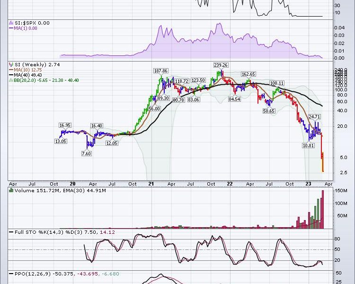Click the 20 stochastic axis level
The width and height of the screenshot is (355, 284).
(x=337, y=260)
